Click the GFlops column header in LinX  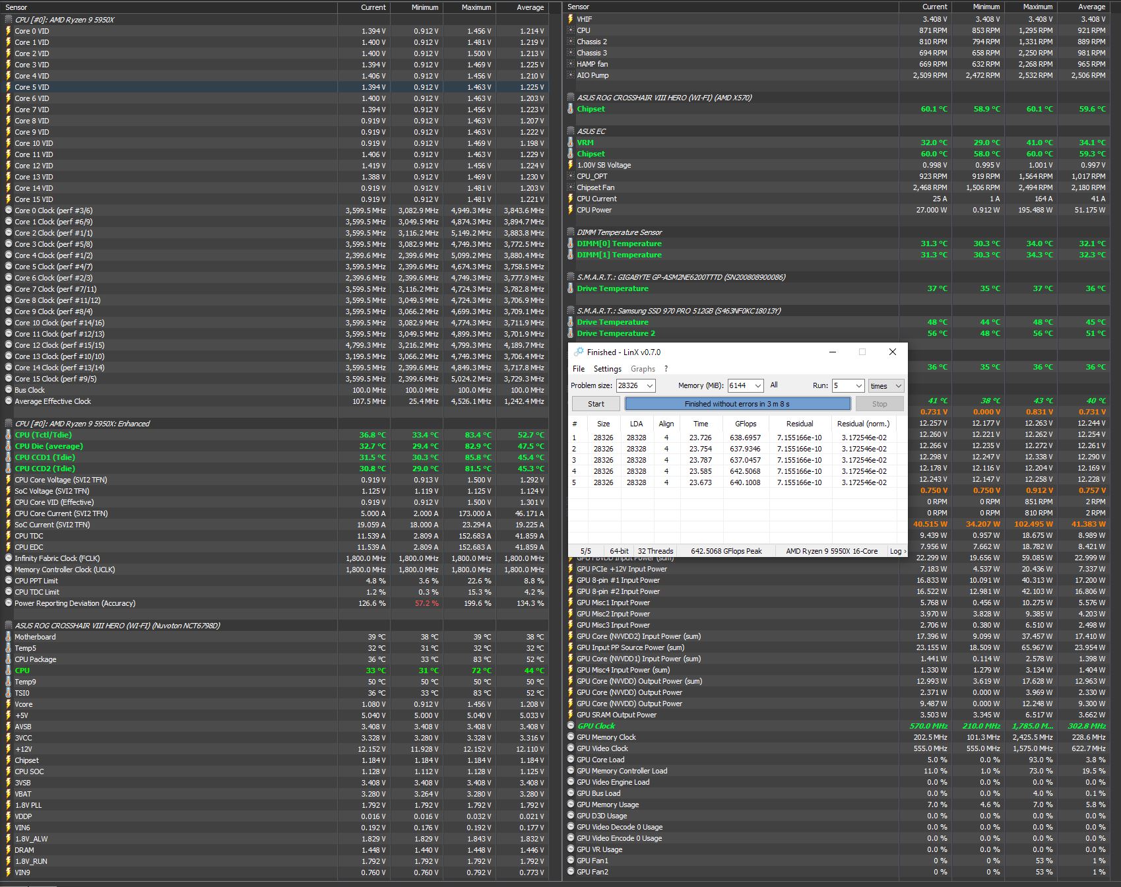(x=746, y=424)
